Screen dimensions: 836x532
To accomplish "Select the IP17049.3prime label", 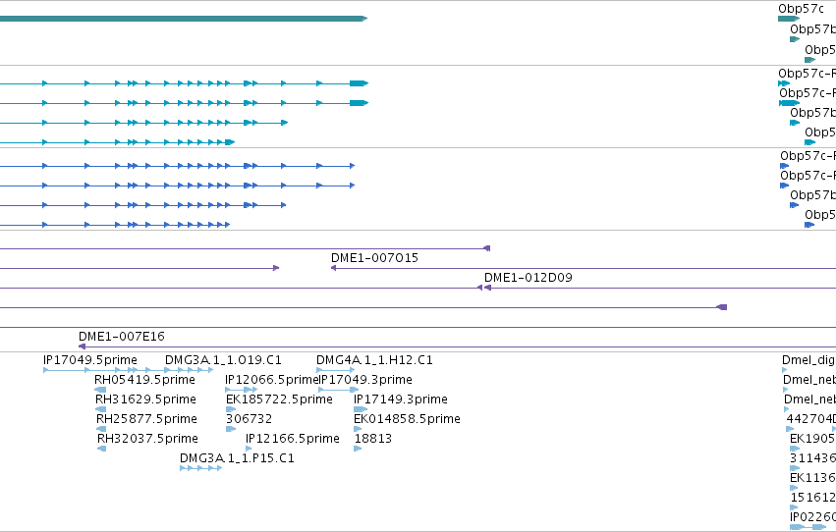I will click(365, 380).
